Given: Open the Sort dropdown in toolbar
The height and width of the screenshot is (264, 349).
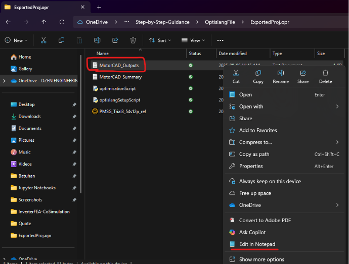Looking at the screenshot, I should tap(160, 40).
